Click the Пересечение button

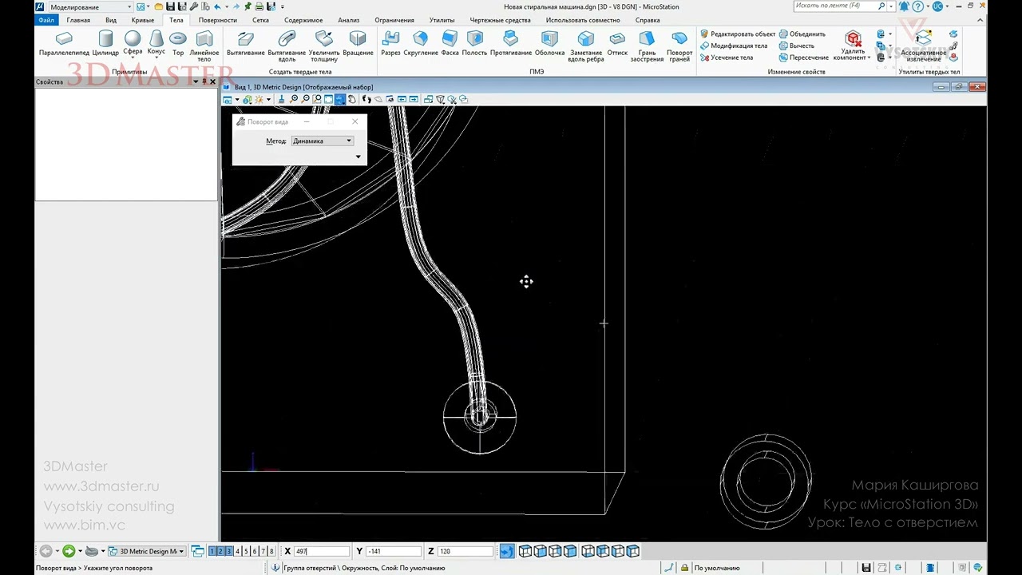click(x=804, y=57)
